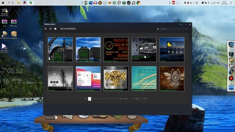Screen dimensions: 235x132
Task: Click the search magnifier icon in gallery
Action: tap(158, 29)
